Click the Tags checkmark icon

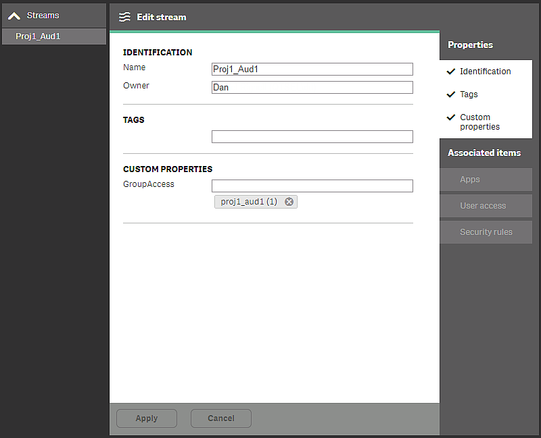click(451, 94)
